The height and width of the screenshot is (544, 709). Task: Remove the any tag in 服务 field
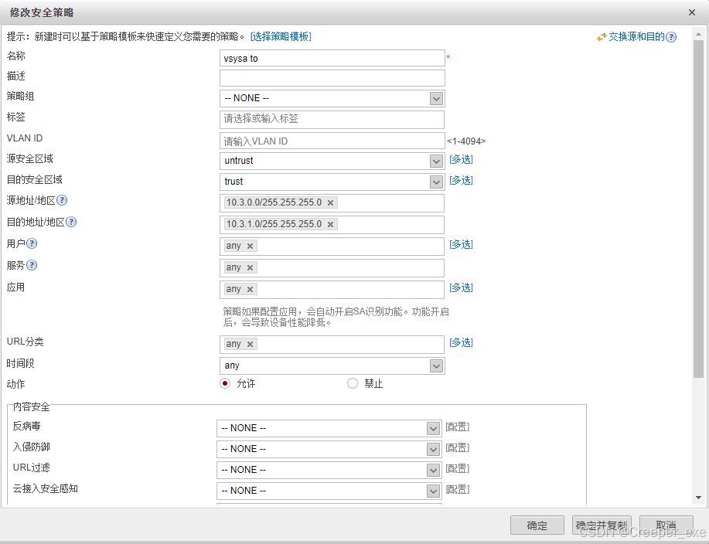(x=250, y=268)
